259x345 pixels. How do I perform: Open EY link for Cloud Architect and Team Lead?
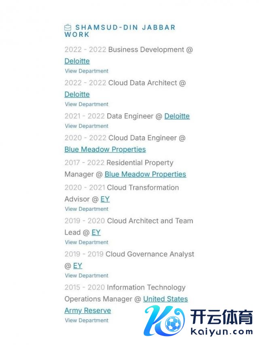pos(96,232)
